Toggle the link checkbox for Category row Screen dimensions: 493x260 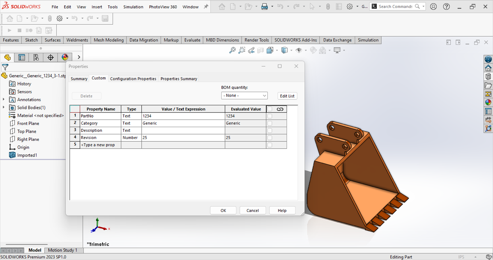click(270, 123)
